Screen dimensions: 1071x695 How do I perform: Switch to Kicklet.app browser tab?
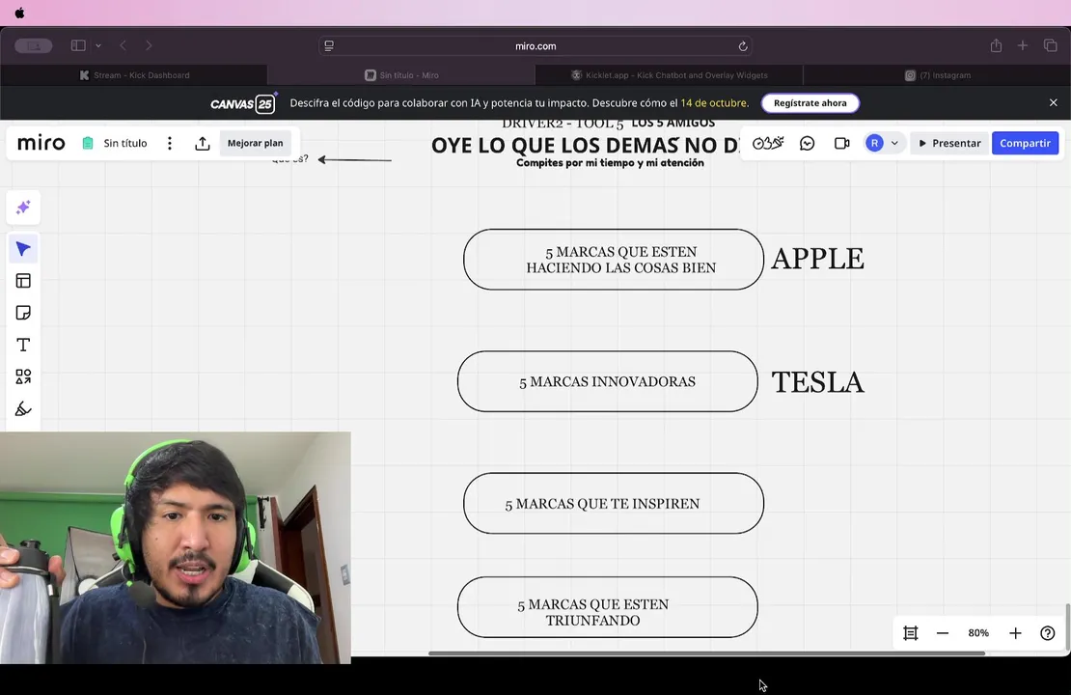coord(670,75)
